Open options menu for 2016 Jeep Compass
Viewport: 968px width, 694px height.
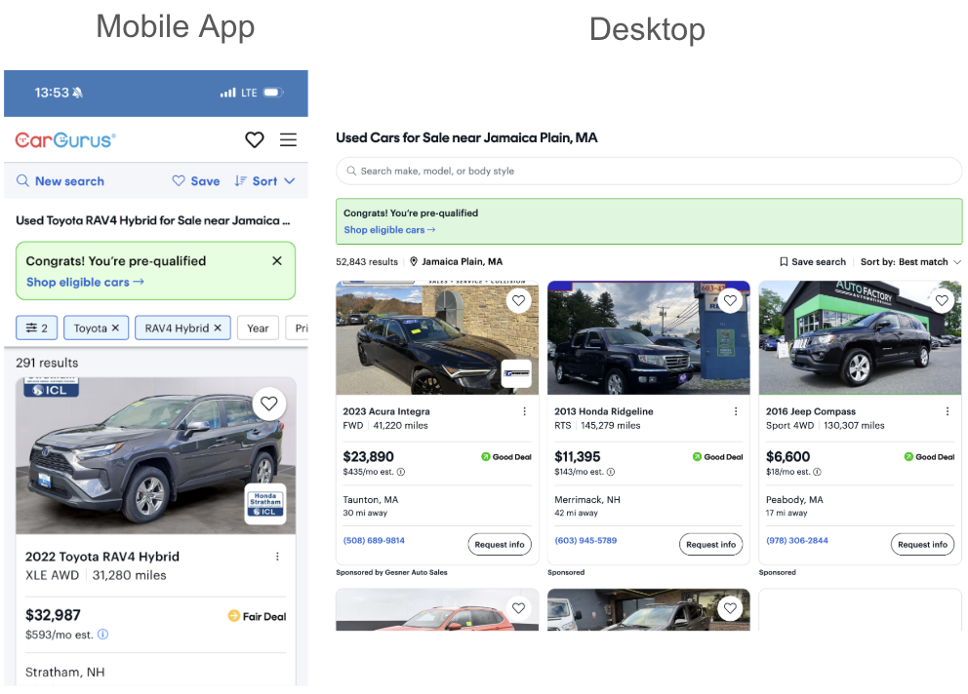(948, 411)
